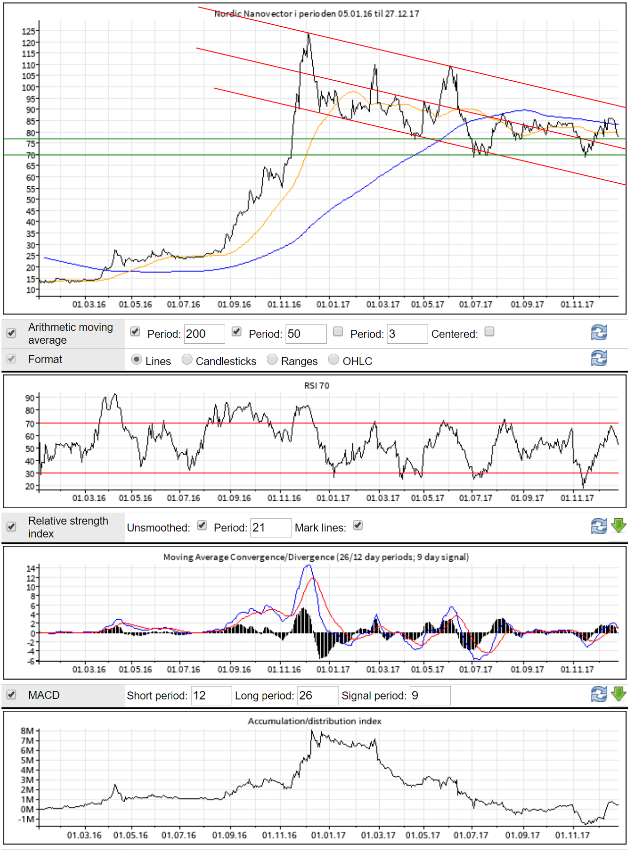Edit the MACD Long period field
This screenshot has height=850, width=631.
tap(318, 695)
